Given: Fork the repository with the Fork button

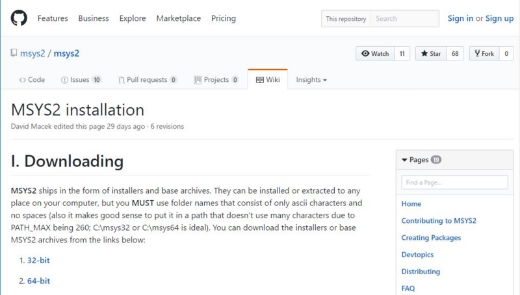Looking at the screenshot, I should pos(484,53).
